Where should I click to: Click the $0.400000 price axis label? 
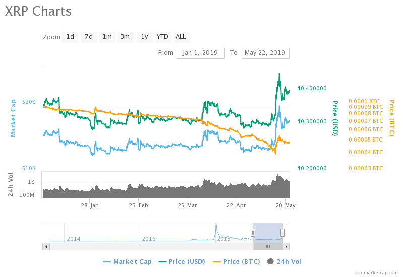(312, 88)
